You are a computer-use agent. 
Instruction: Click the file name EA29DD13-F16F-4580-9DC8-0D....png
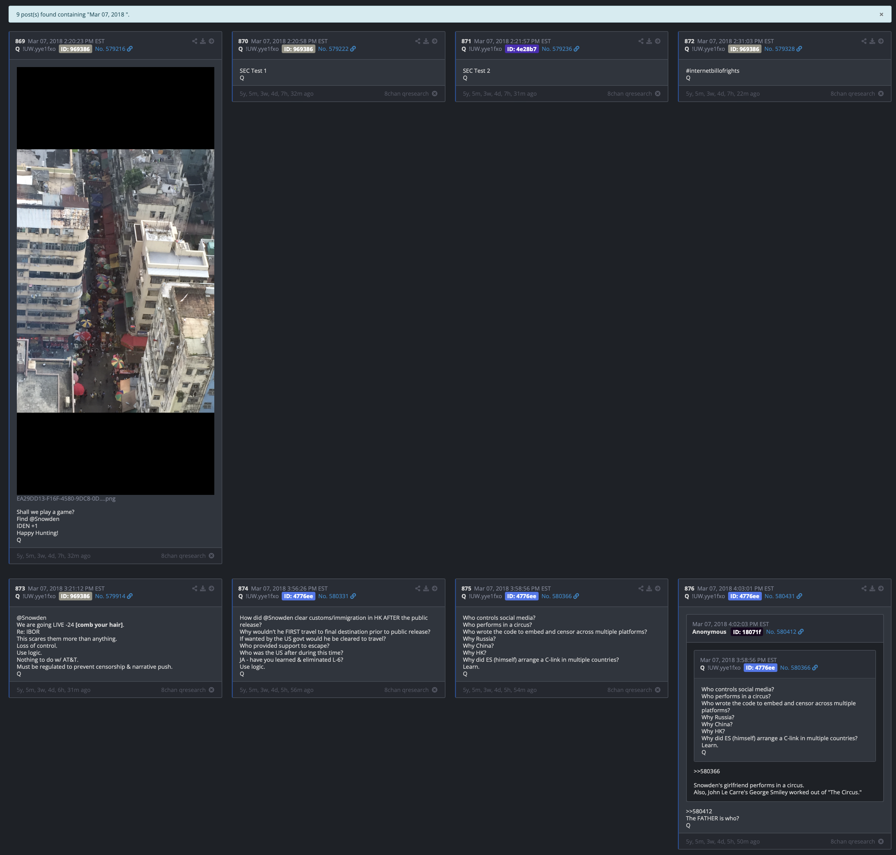coord(66,499)
